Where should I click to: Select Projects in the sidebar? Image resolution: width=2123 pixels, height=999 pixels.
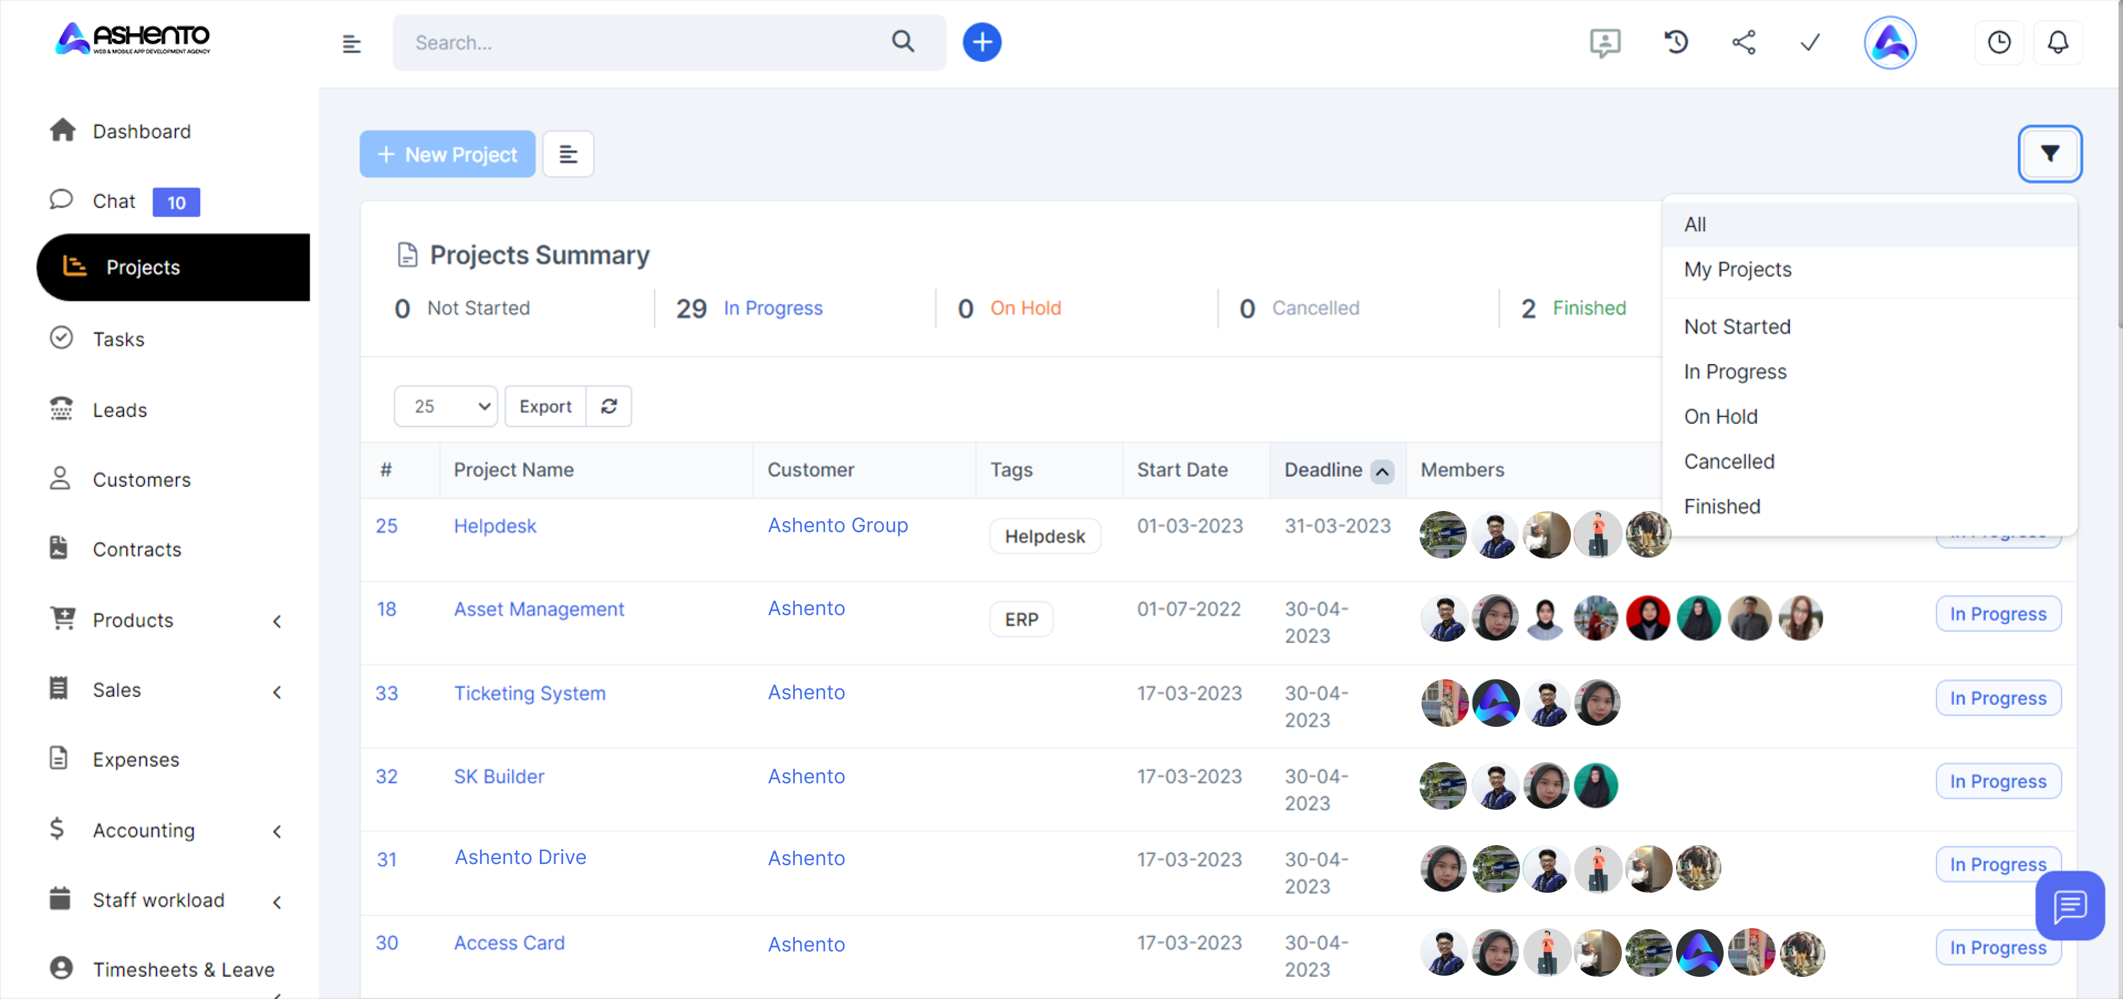click(x=173, y=267)
